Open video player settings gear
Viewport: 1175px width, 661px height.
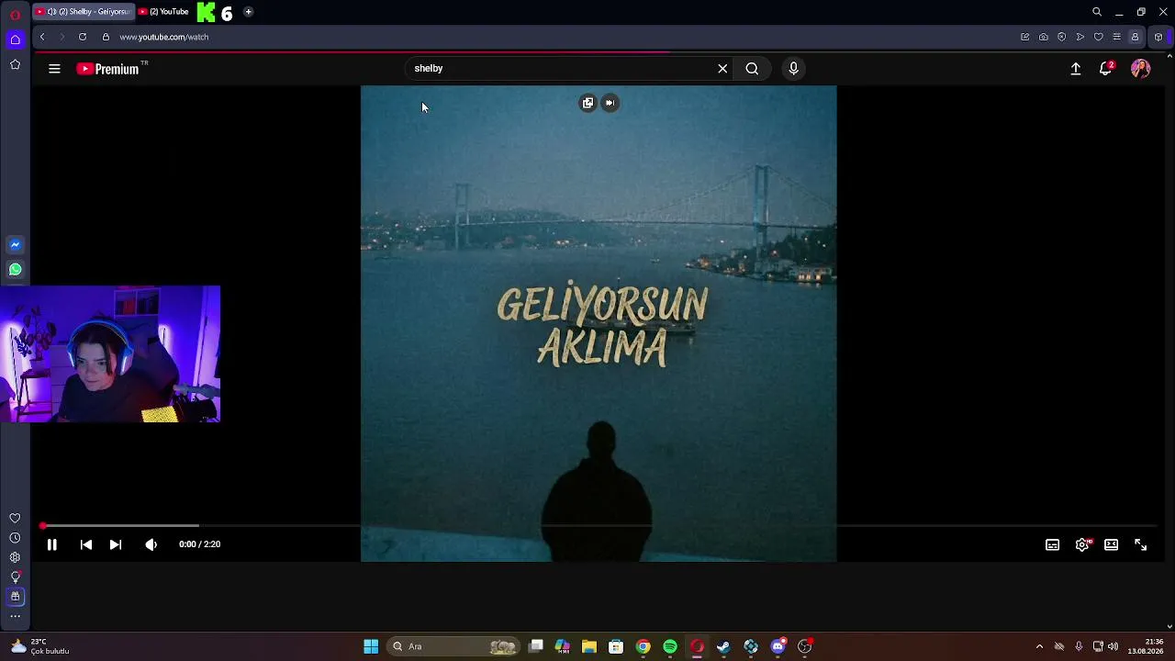click(1082, 544)
